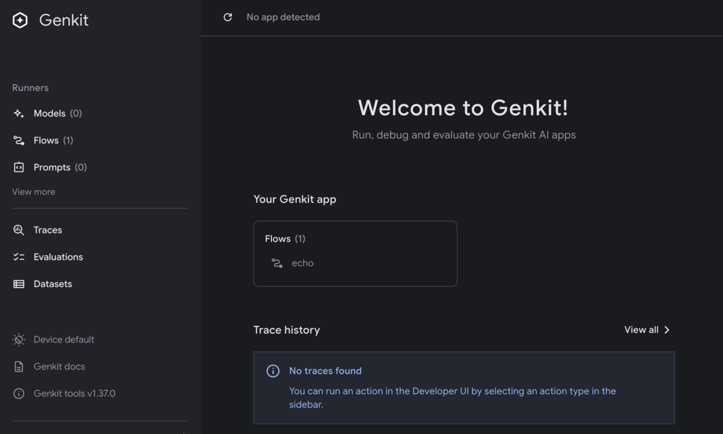
Task: Click the No traces found message
Action: pyautogui.click(x=325, y=371)
